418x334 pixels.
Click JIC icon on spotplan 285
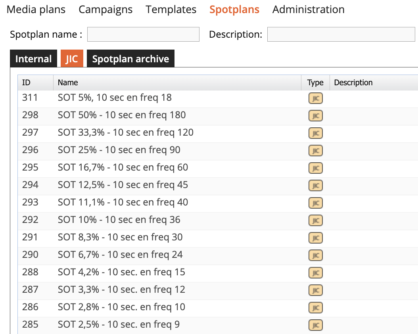point(316,325)
